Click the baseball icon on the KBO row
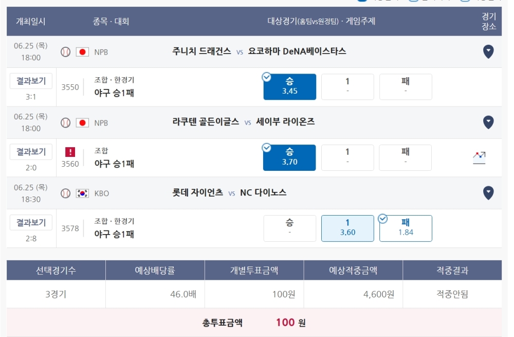Viewport: 514px width, 337px height. click(66, 193)
